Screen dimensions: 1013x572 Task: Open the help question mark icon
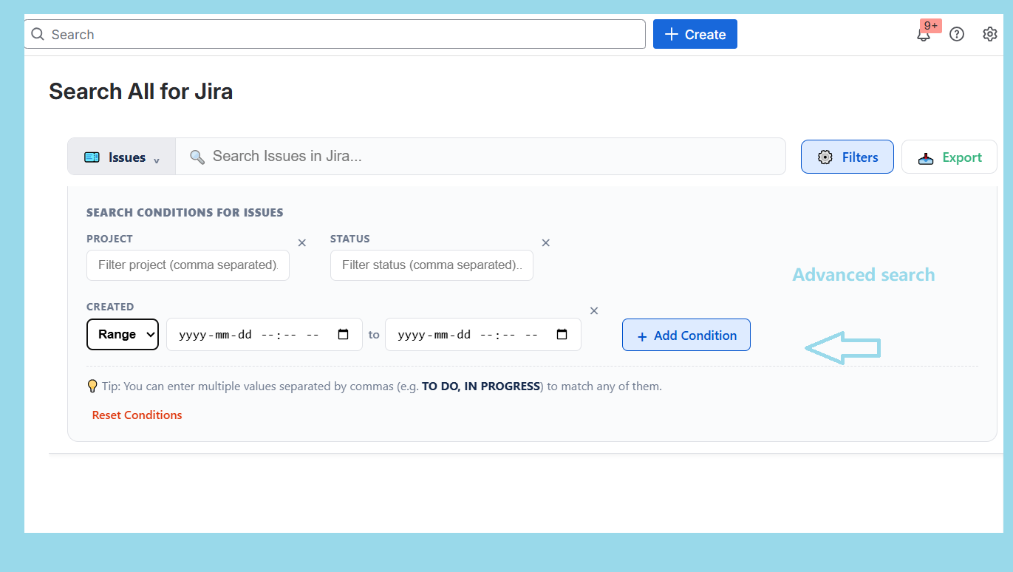pos(957,34)
